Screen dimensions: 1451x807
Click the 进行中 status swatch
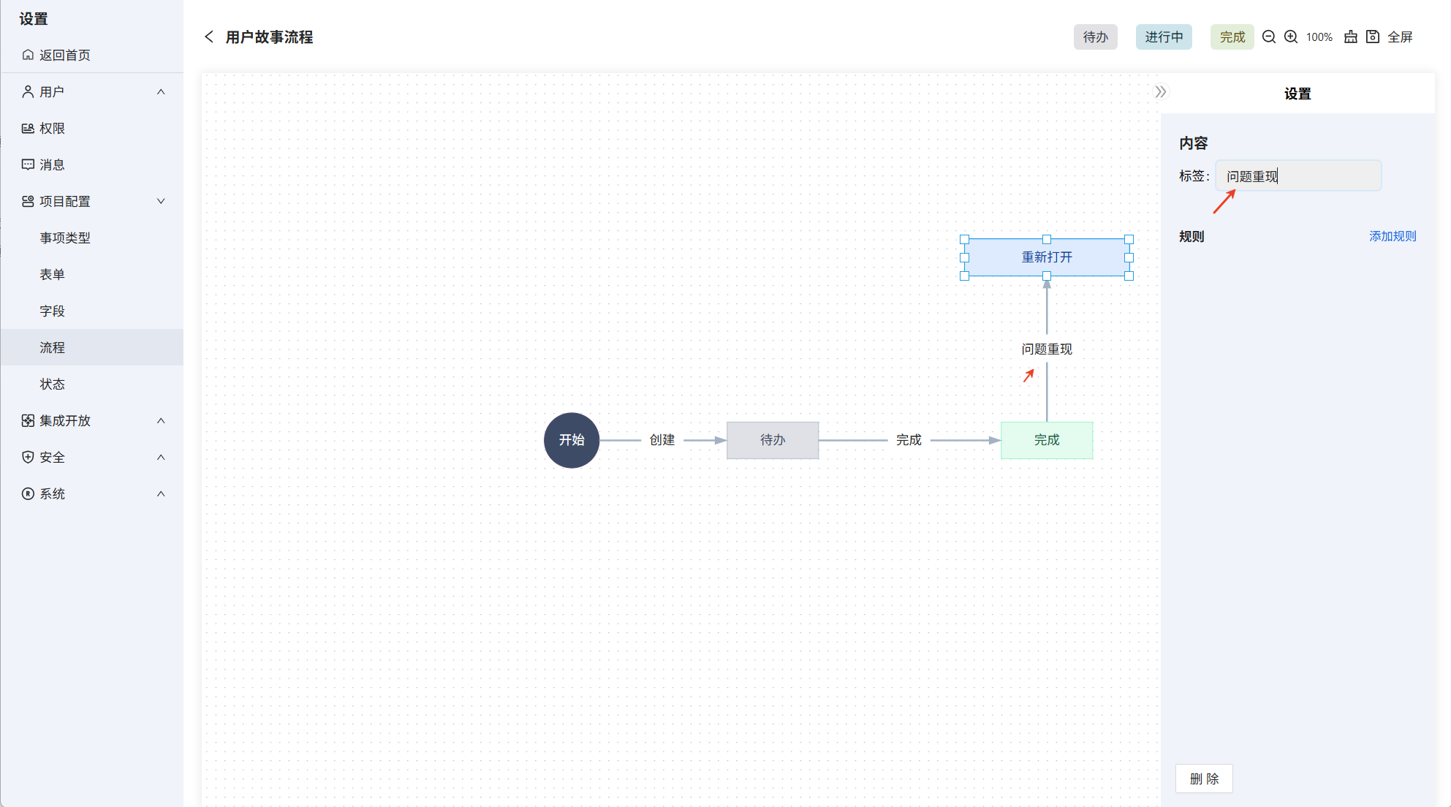1164,37
